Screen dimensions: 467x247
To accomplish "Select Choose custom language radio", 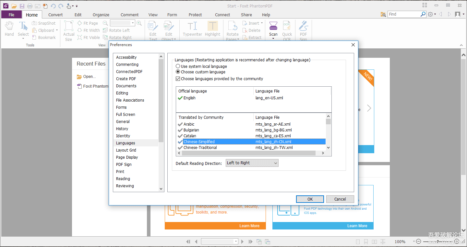I will click(178, 72).
